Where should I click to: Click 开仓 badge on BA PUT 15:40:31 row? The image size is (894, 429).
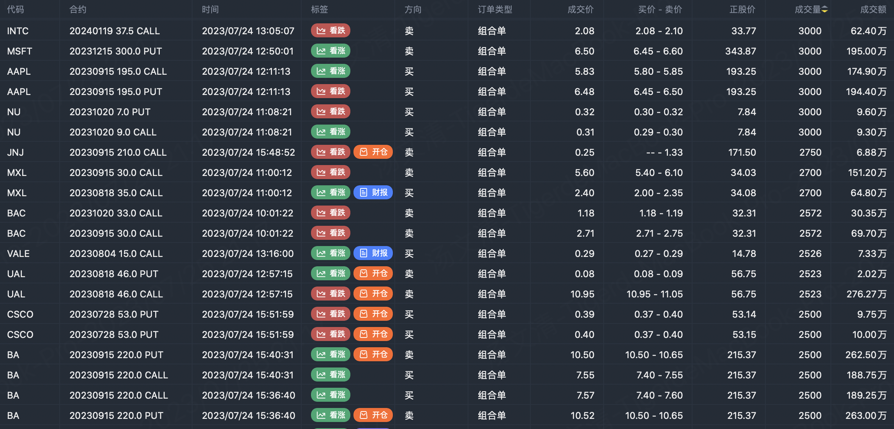tap(373, 354)
